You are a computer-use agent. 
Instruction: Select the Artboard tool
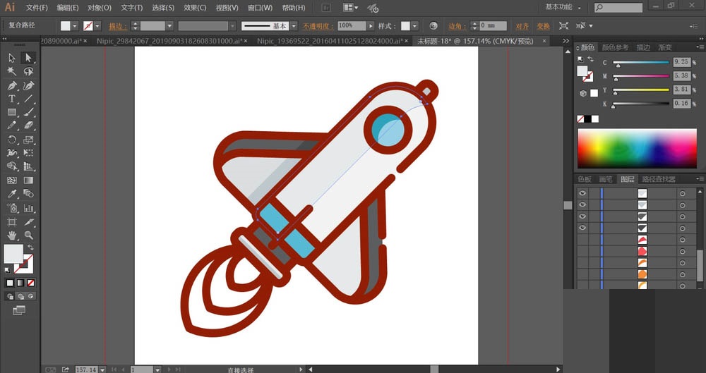click(x=12, y=222)
